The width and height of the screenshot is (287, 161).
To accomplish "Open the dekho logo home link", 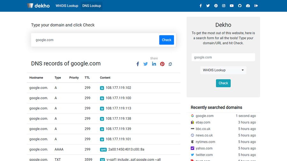I will tap(39, 6).
